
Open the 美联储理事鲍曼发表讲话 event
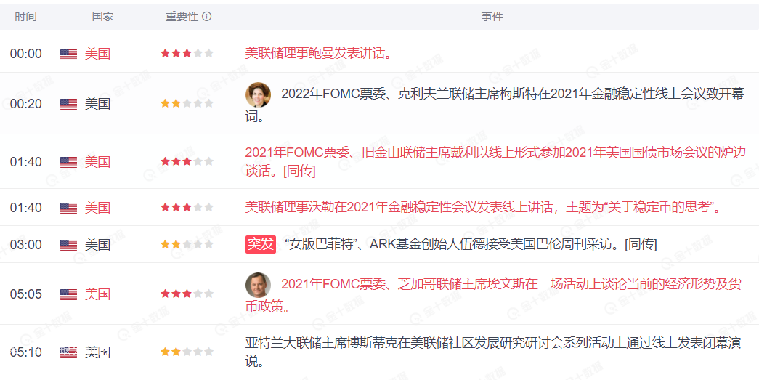[x=319, y=53]
